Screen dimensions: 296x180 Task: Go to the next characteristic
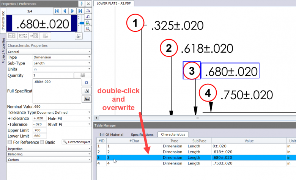[72, 11]
